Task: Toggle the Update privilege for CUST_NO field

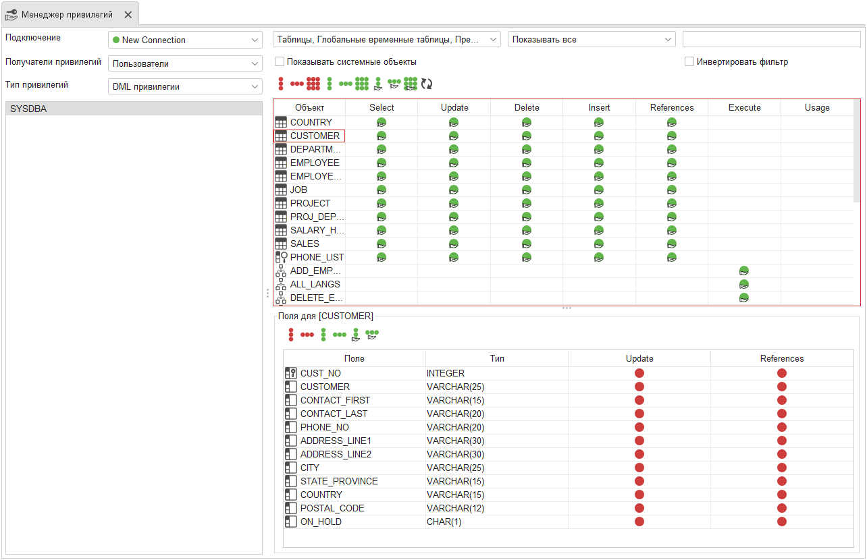Action: [639, 373]
